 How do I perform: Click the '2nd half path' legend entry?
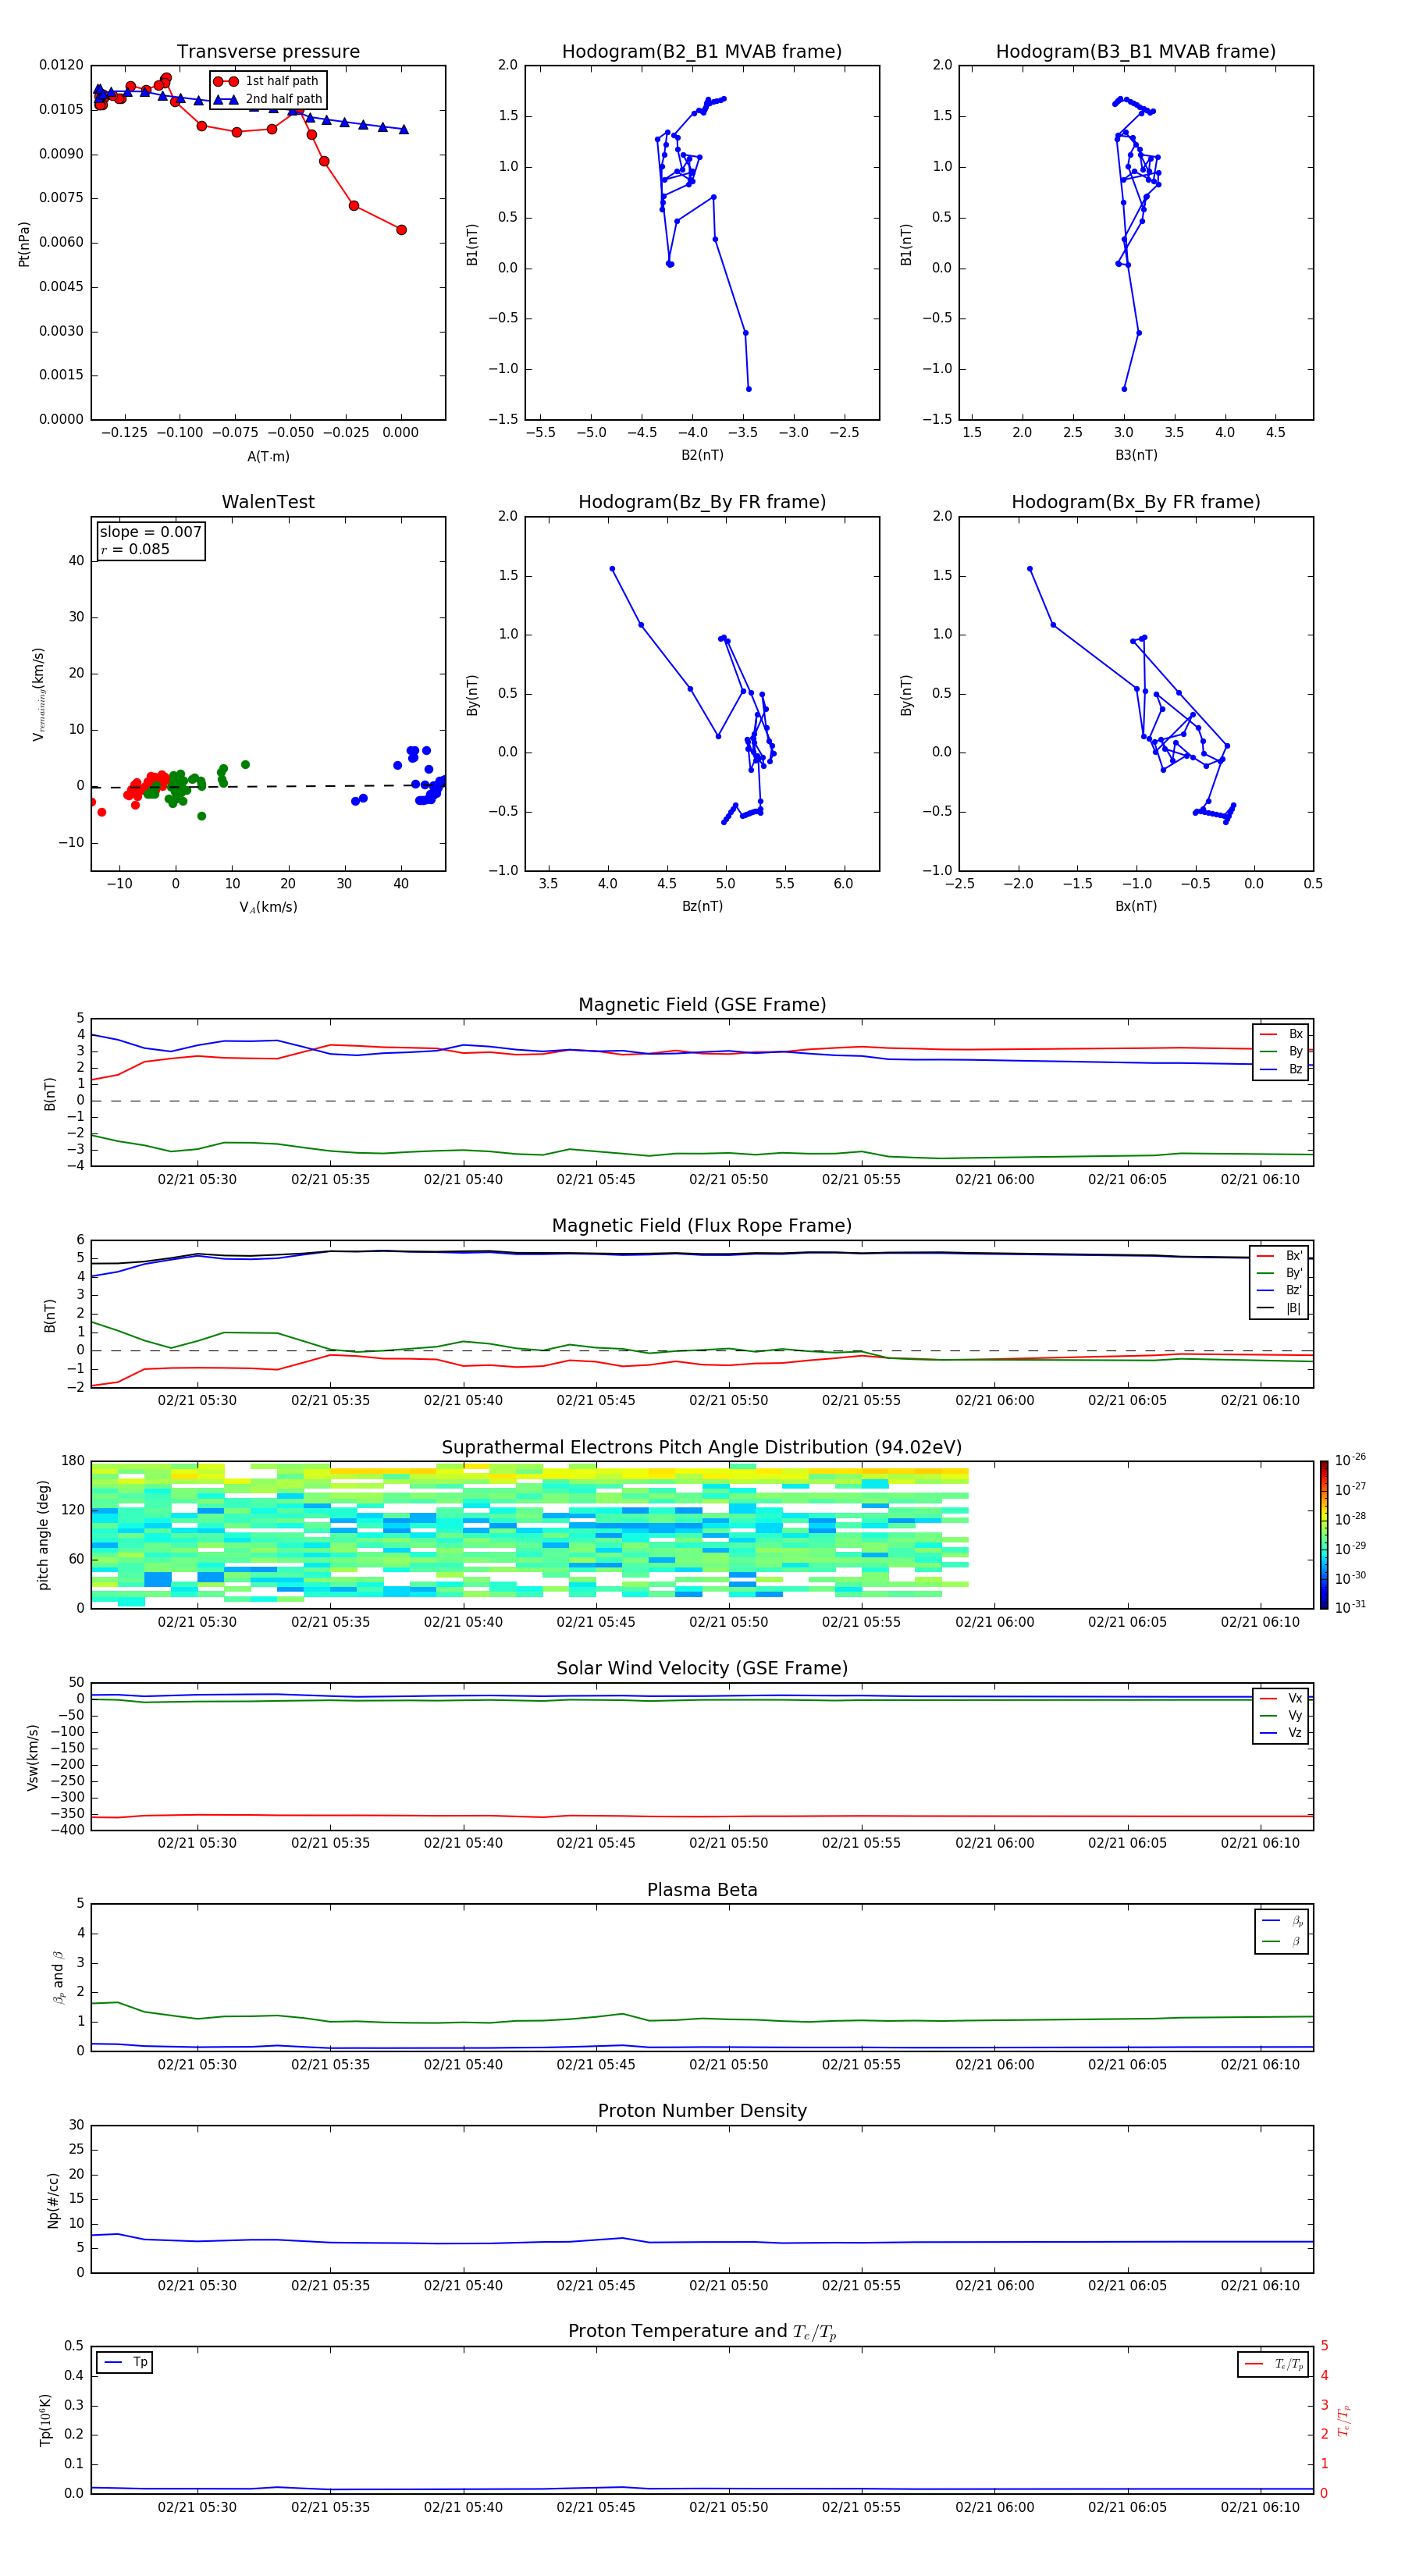point(268,99)
